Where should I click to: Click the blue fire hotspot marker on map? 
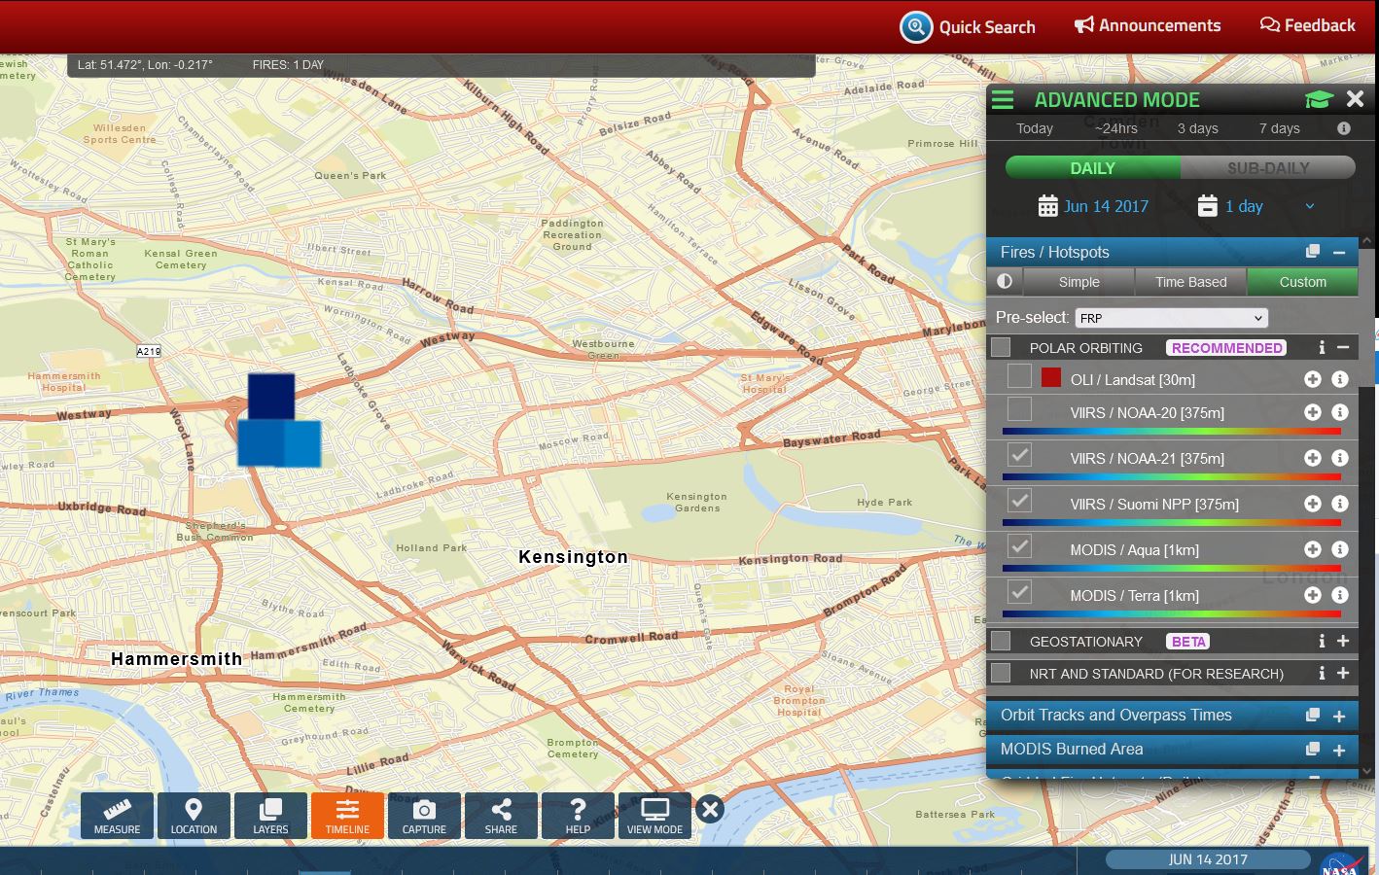click(278, 421)
